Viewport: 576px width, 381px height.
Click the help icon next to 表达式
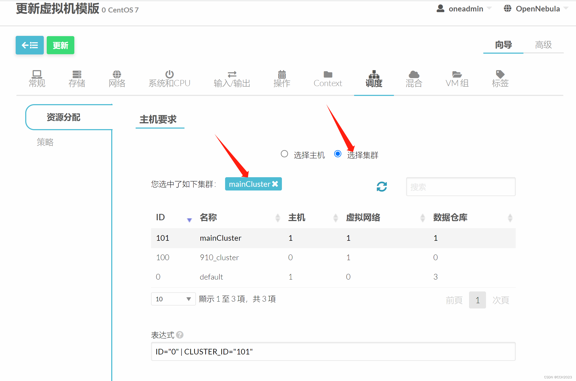click(180, 335)
